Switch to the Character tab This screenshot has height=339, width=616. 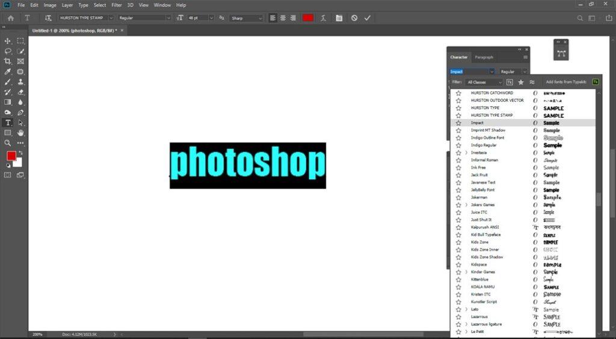pyautogui.click(x=459, y=57)
